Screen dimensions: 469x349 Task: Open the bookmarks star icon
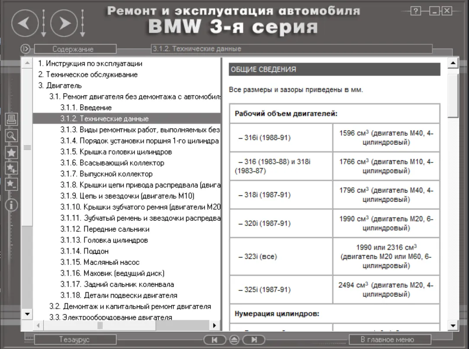(x=11, y=152)
